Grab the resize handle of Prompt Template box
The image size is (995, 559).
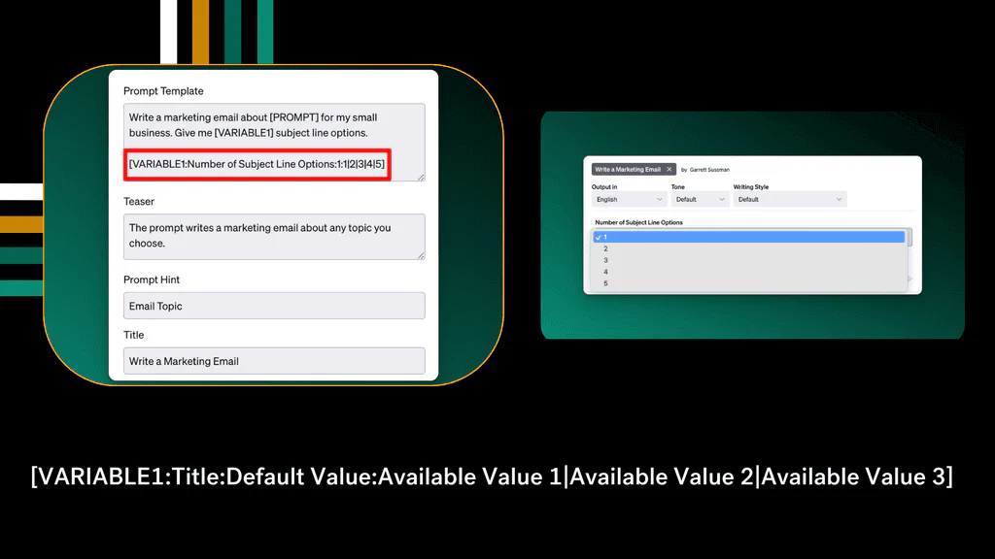422,178
